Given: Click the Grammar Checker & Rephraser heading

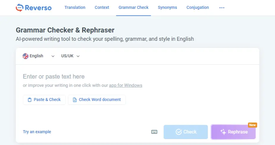Looking at the screenshot, I should pos(65,30).
